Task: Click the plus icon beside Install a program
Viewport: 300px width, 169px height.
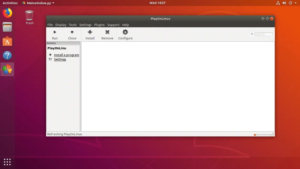Action: pyautogui.click(x=50, y=55)
